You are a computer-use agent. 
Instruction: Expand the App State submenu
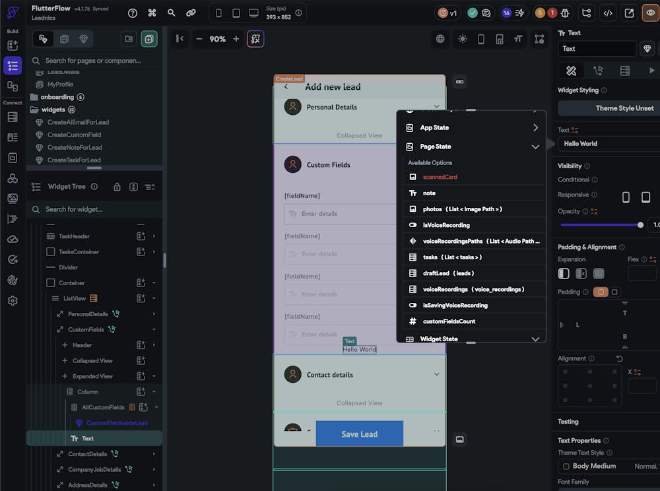pos(535,127)
